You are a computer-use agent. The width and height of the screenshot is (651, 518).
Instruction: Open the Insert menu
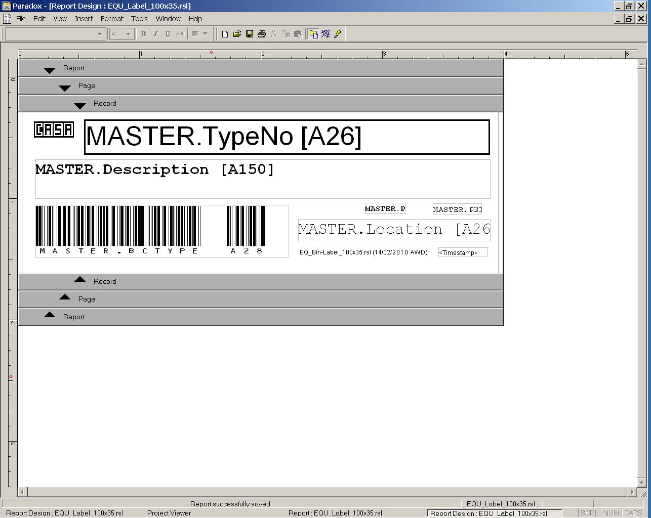(x=84, y=19)
